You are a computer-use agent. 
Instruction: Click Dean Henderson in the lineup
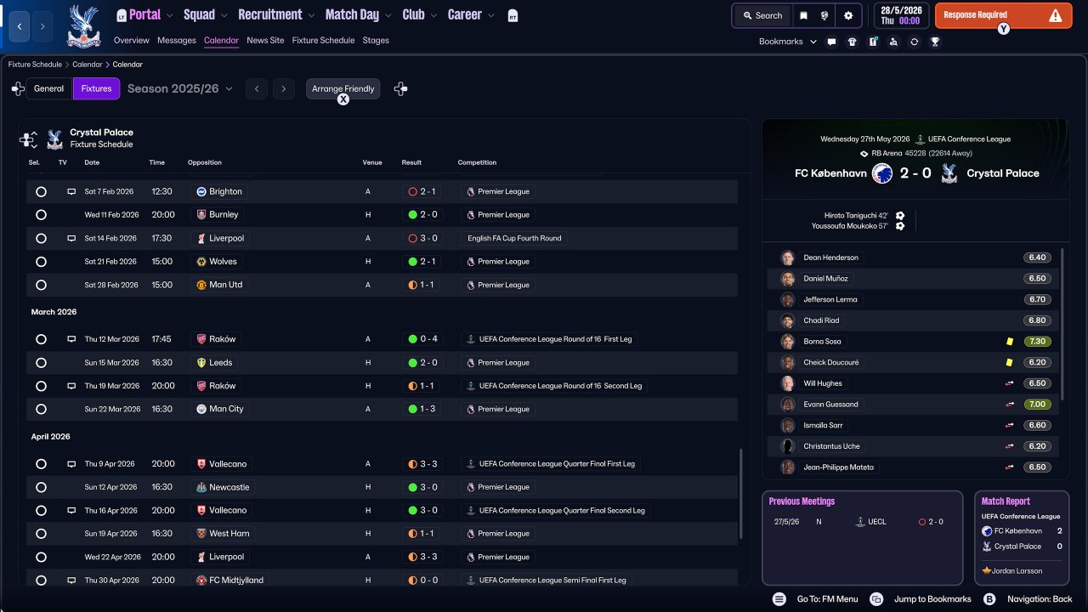coord(830,258)
